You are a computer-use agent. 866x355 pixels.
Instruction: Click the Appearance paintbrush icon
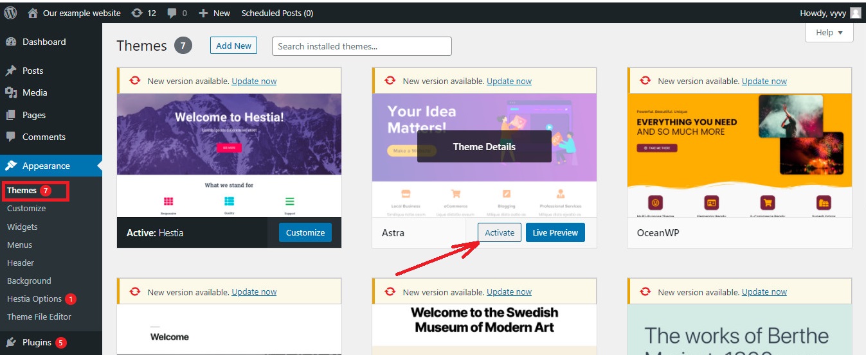[11, 166]
